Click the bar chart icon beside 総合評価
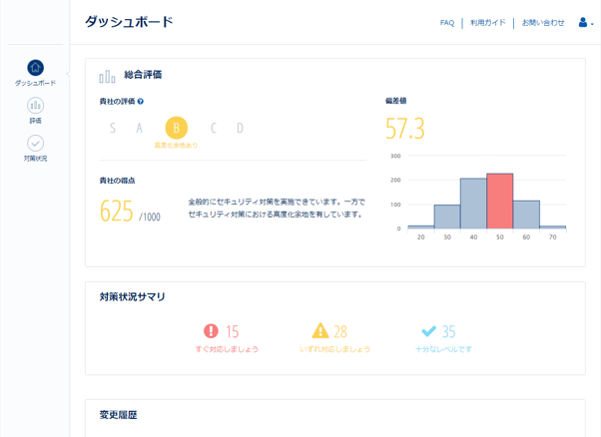The image size is (601, 437). click(x=107, y=77)
